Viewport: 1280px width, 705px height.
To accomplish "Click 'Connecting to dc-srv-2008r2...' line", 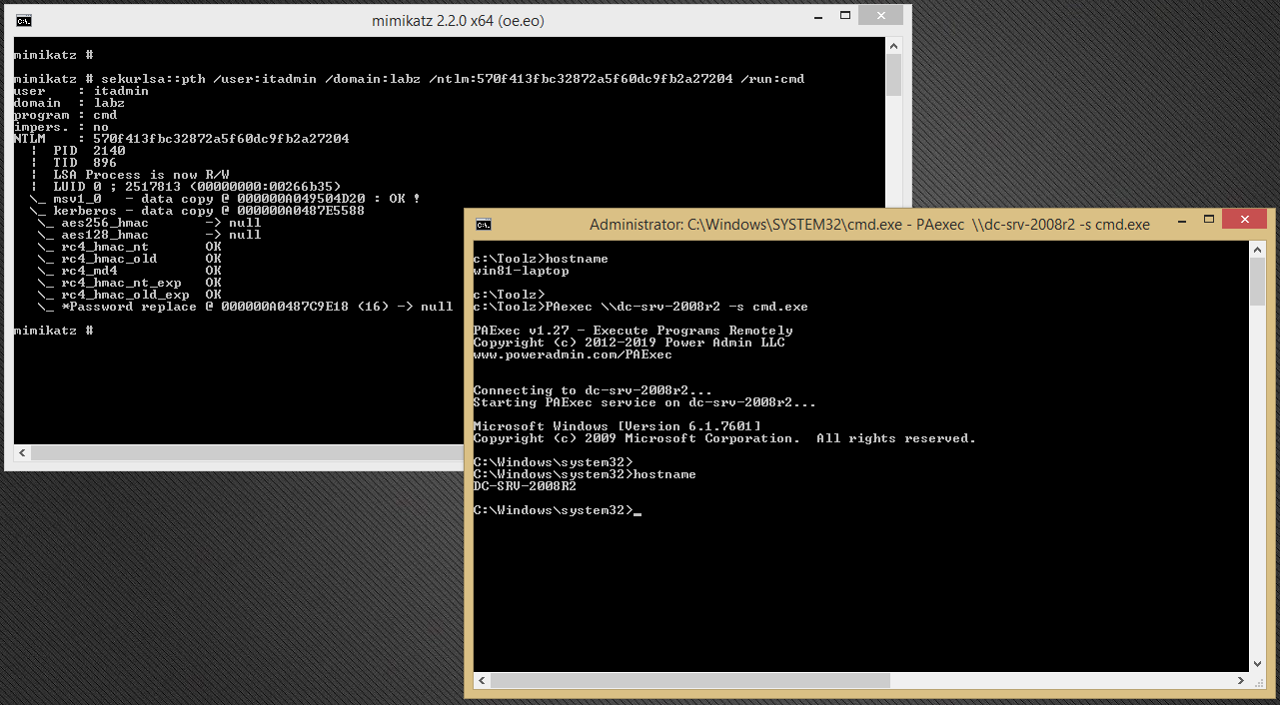I will pyautogui.click(x=593, y=390).
